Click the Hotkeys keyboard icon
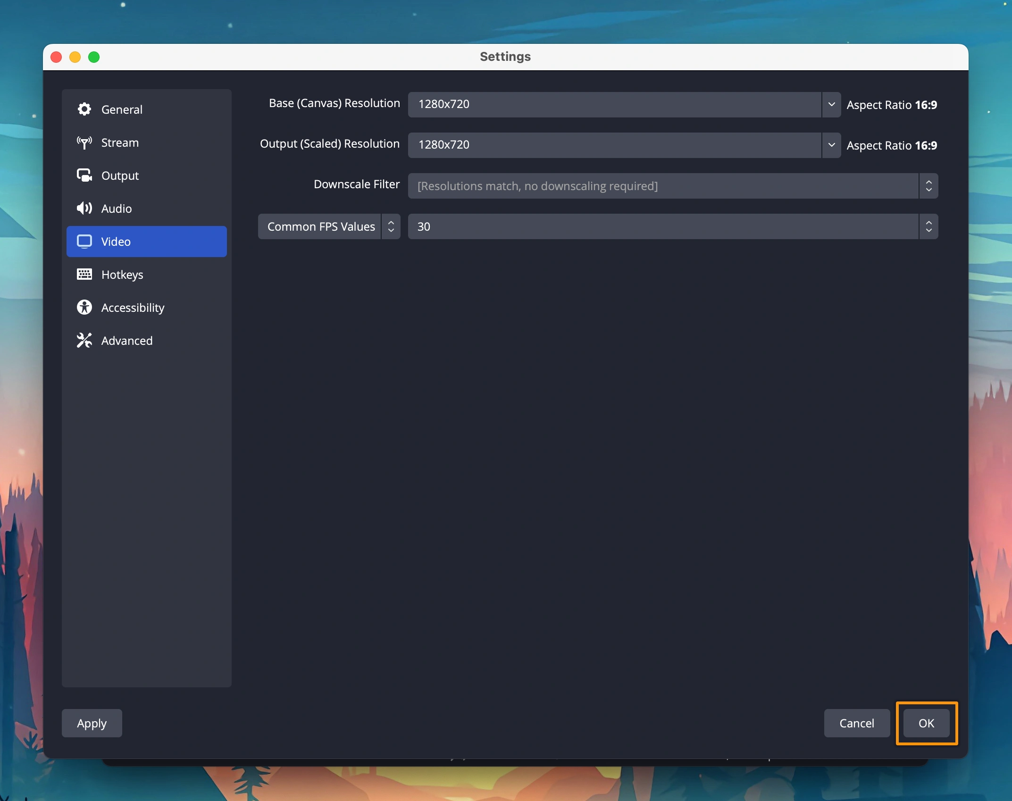1012x801 pixels. [x=84, y=275]
